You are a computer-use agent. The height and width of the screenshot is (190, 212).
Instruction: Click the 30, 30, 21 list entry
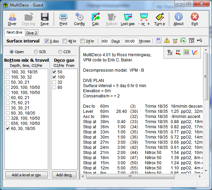pyautogui.click(x=20, y=108)
